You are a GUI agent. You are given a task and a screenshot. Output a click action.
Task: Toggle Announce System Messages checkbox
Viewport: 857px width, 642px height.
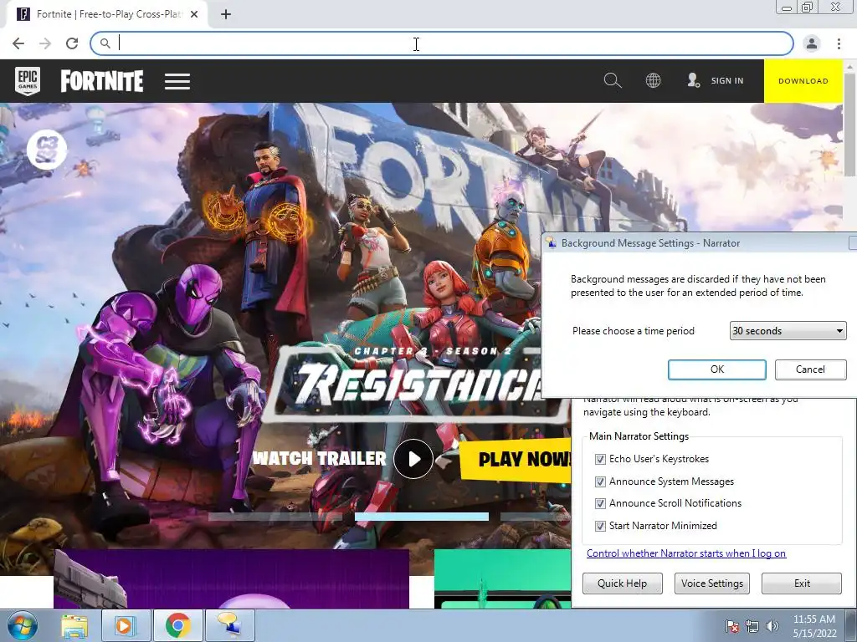coord(600,481)
